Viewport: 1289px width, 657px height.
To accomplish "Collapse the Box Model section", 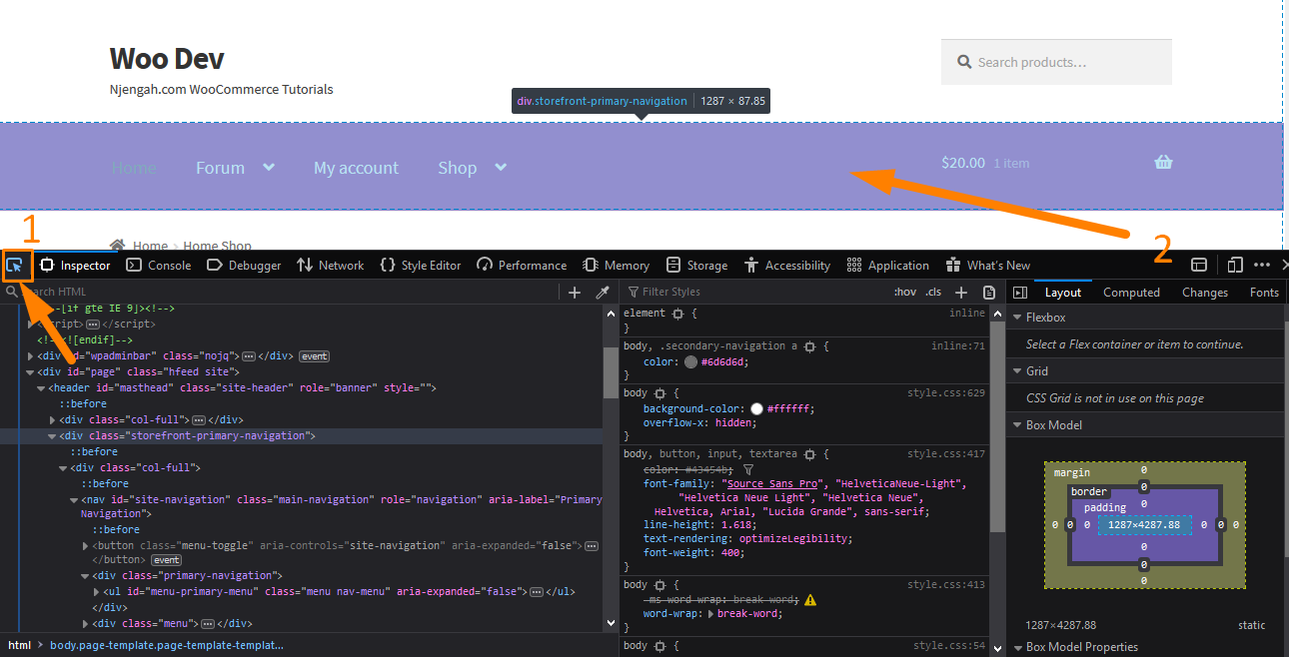I will 1017,425.
